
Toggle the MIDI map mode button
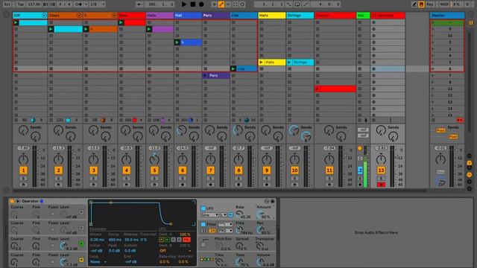pos(444,4)
